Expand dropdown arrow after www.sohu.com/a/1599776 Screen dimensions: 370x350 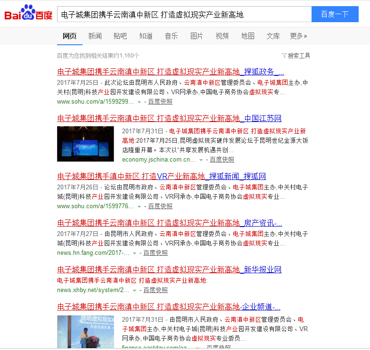pos(139,207)
